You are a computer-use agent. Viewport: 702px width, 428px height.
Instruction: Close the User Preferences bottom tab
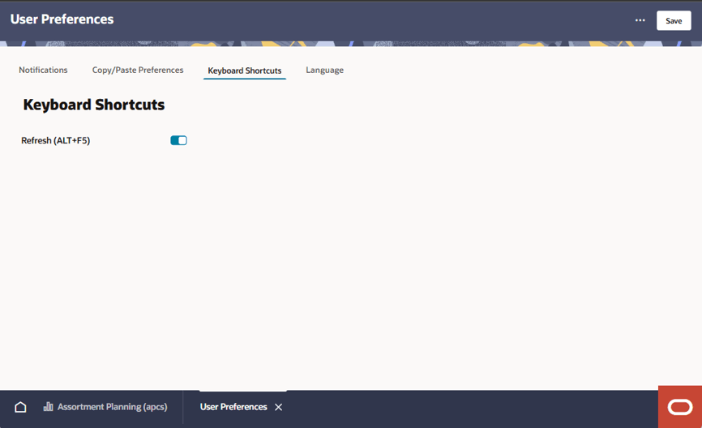(x=279, y=407)
